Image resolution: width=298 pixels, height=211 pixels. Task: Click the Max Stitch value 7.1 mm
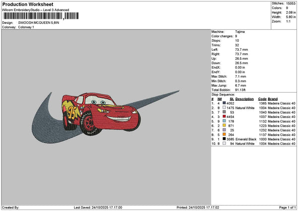click(x=240, y=77)
